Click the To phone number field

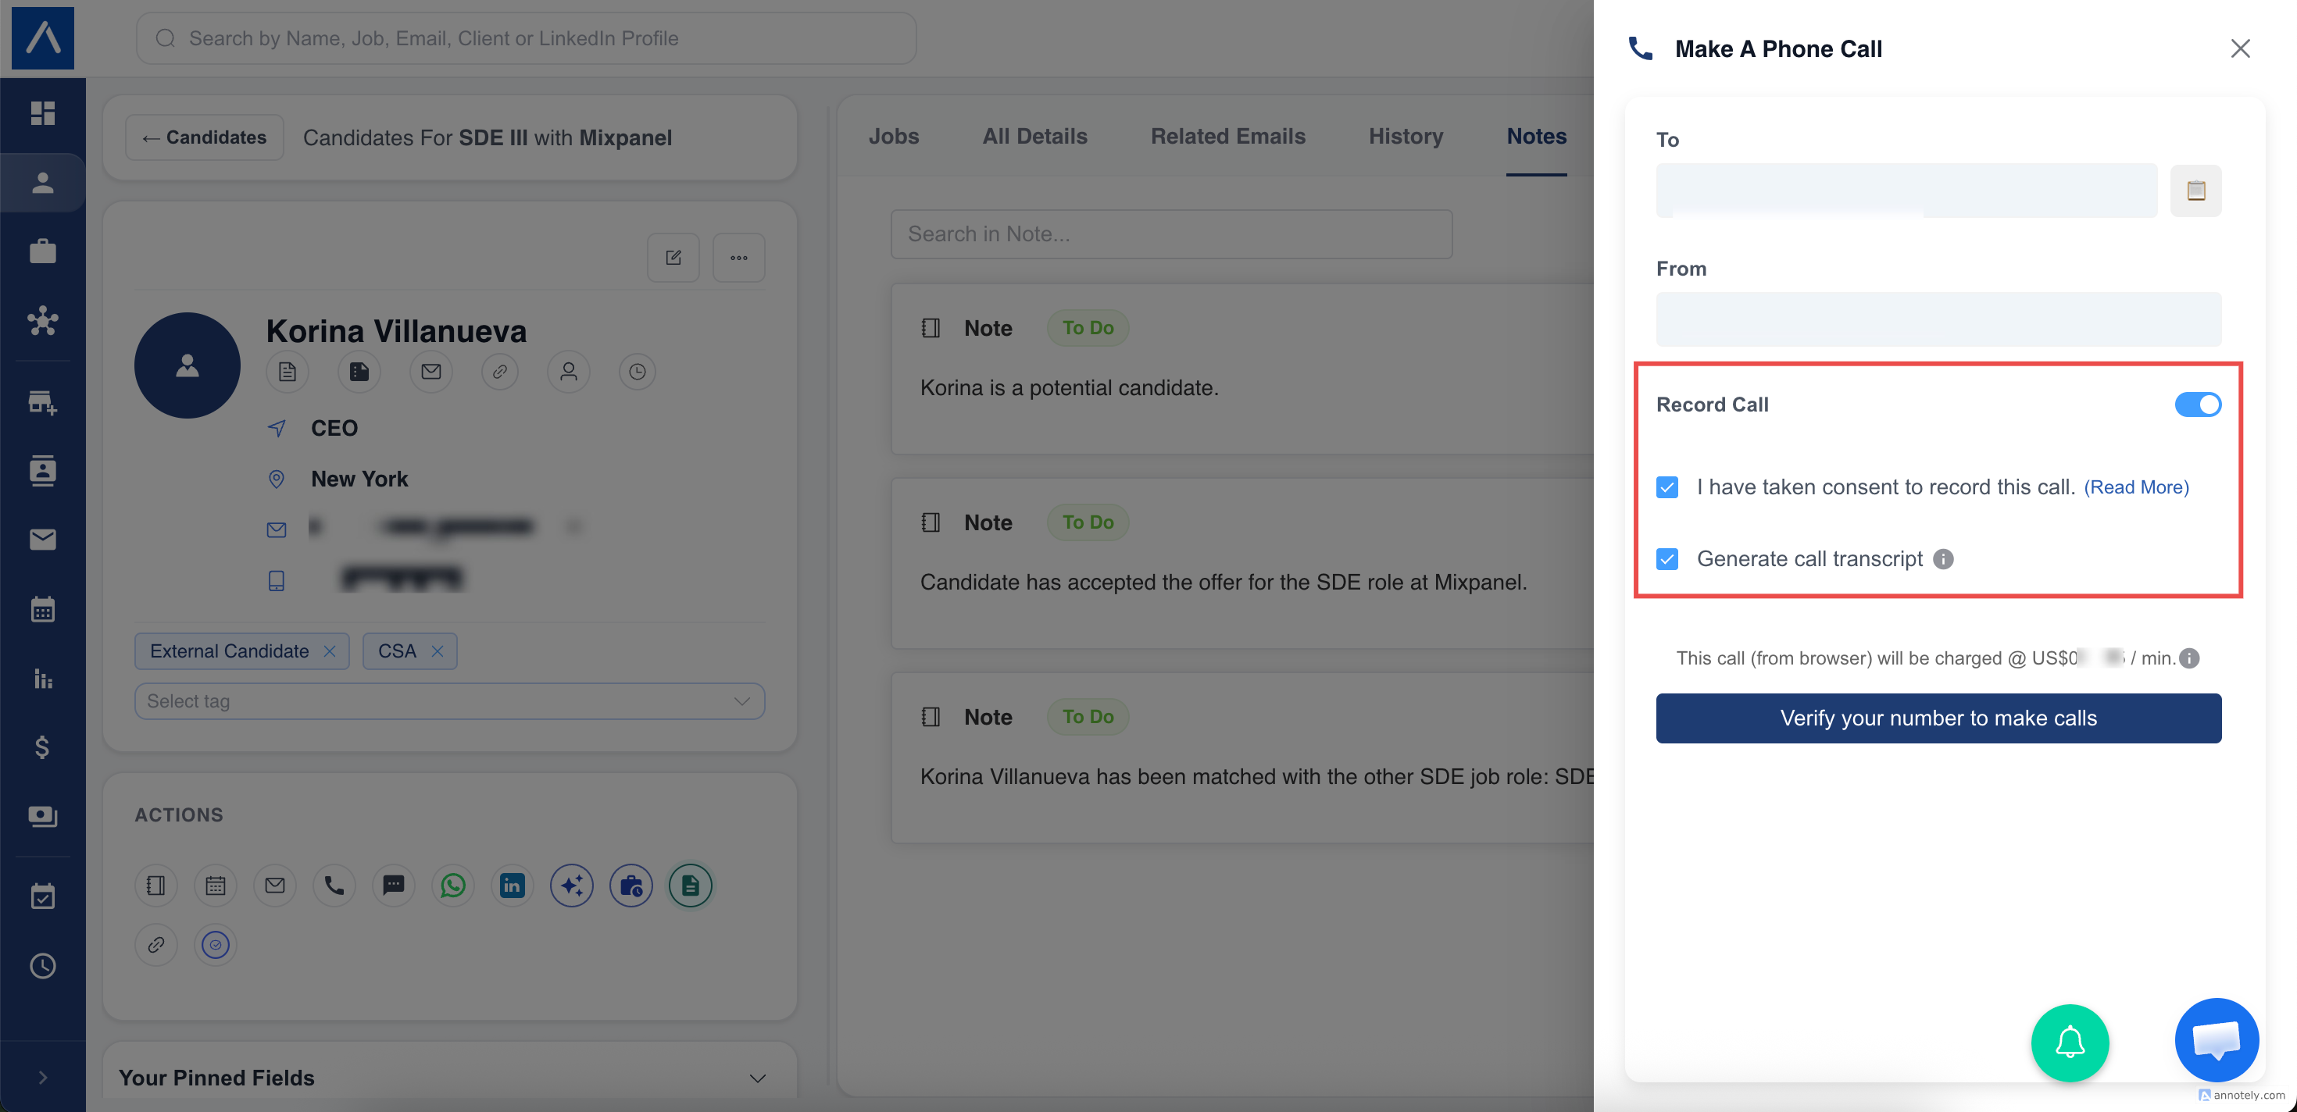pyautogui.click(x=1906, y=190)
